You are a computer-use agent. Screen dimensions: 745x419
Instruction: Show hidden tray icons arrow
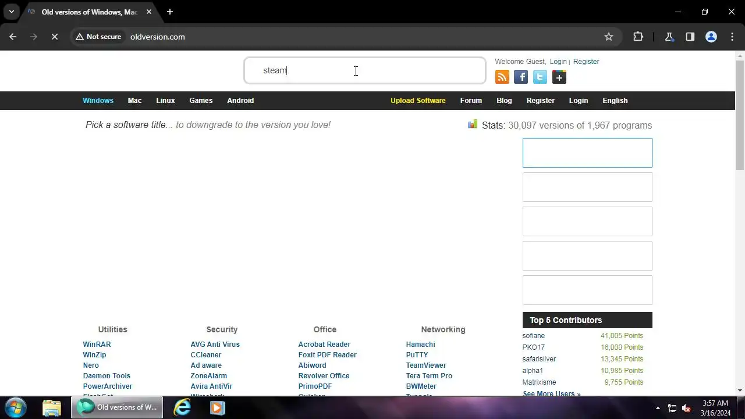658,408
